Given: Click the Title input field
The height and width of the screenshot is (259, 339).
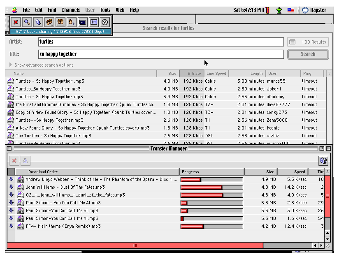Looking at the screenshot, I should click(x=161, y=54).
